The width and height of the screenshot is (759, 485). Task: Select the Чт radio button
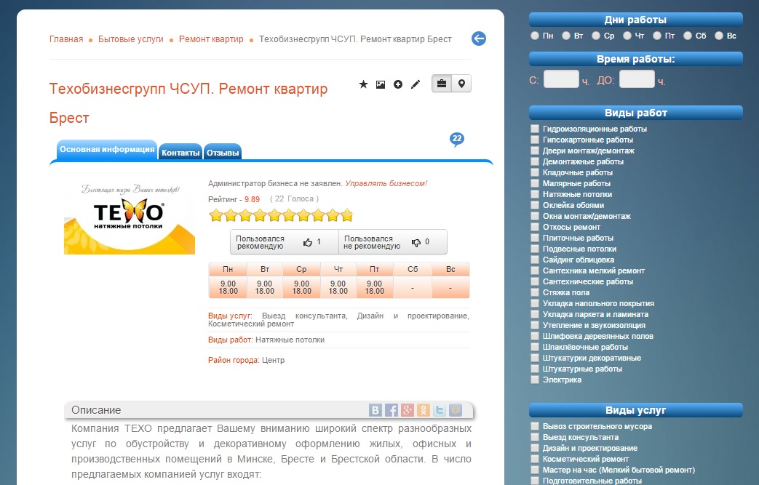point(627,36)
